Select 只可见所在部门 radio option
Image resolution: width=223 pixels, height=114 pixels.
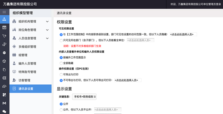(61, 40)
